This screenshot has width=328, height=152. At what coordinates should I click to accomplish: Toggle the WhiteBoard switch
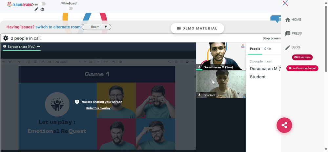(70, 8)
